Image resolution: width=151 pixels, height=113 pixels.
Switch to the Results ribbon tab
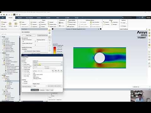coord(48,18)
